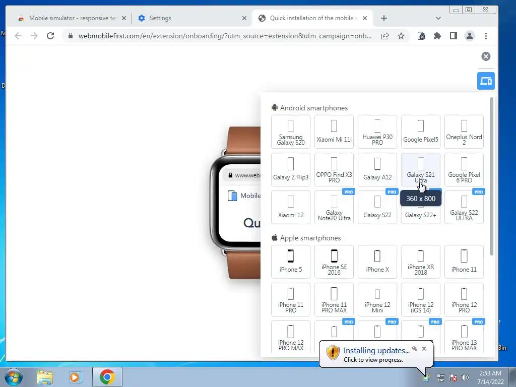Screen dimensions: 516x387
Task: Open the mobile simulator extension icon
Action: [421, 36]
